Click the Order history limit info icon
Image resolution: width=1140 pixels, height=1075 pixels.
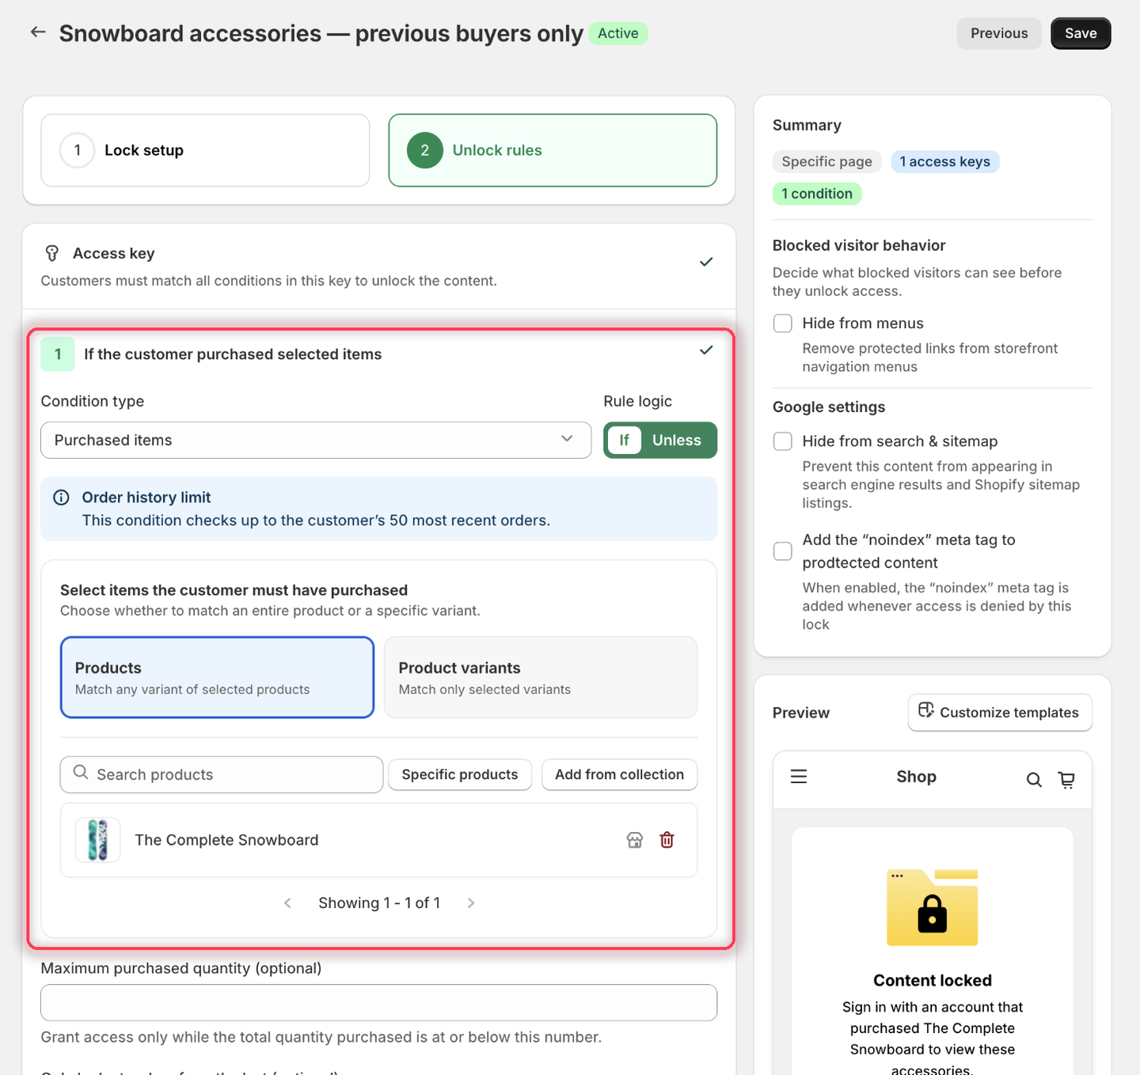61,498
